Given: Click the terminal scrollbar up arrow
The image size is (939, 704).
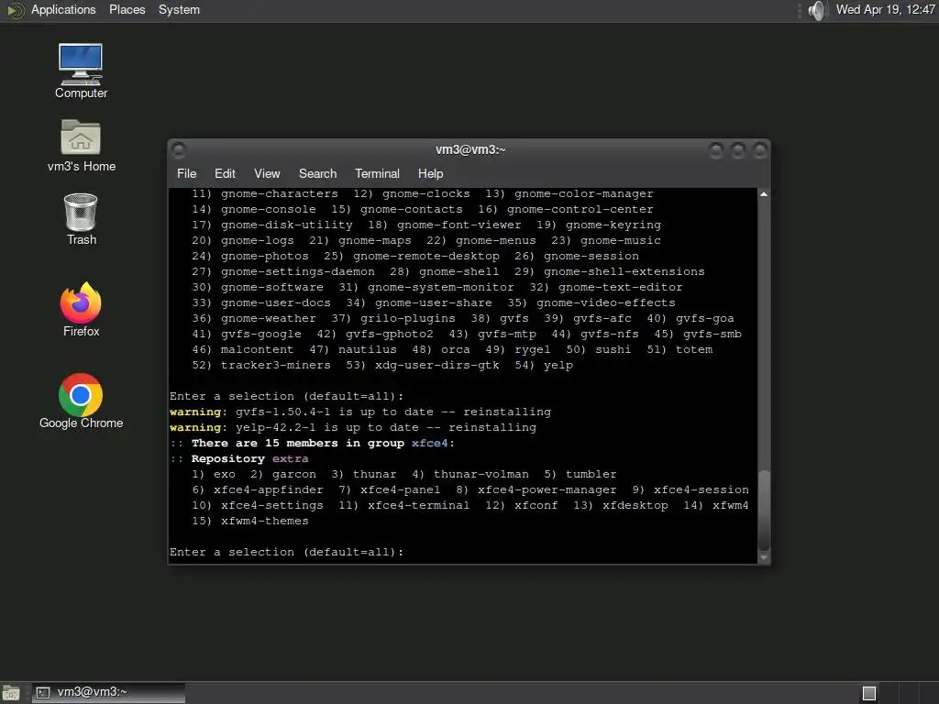Looking at the screenshot, I should click(x=764, y=194).
